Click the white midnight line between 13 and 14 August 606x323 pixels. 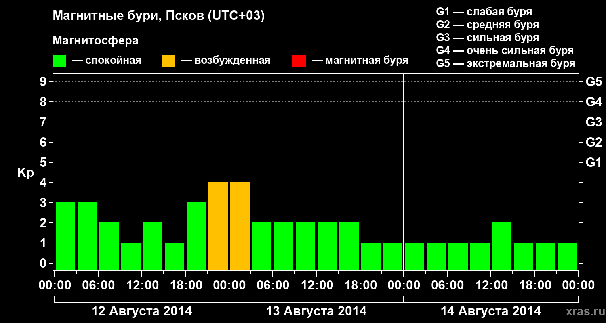(x=404, y=172)
